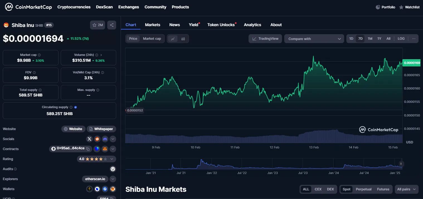Open the Exchanges menu item

pyautogui.click(x=128, y=7)
